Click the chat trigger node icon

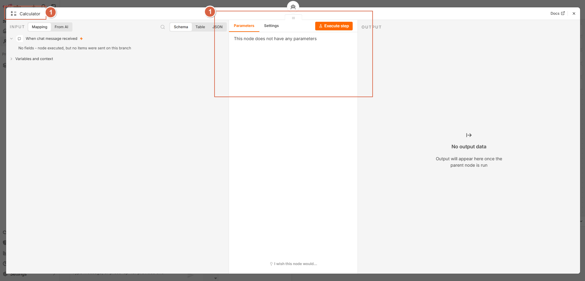pos(19,39)
